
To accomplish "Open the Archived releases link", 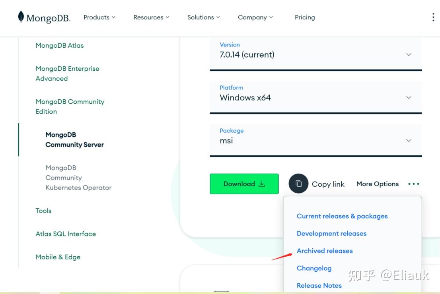I will (324, 251).
